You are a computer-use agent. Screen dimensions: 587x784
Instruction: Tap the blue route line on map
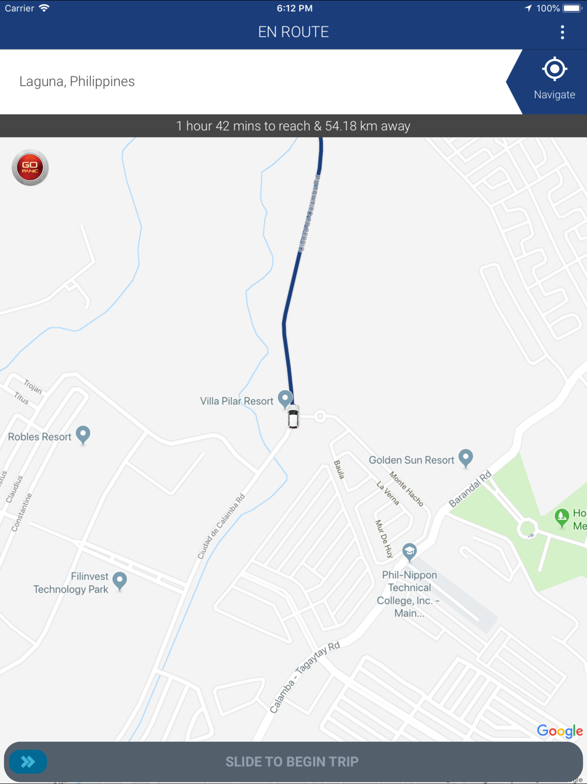pyautogui.click(x=298, y=264)
